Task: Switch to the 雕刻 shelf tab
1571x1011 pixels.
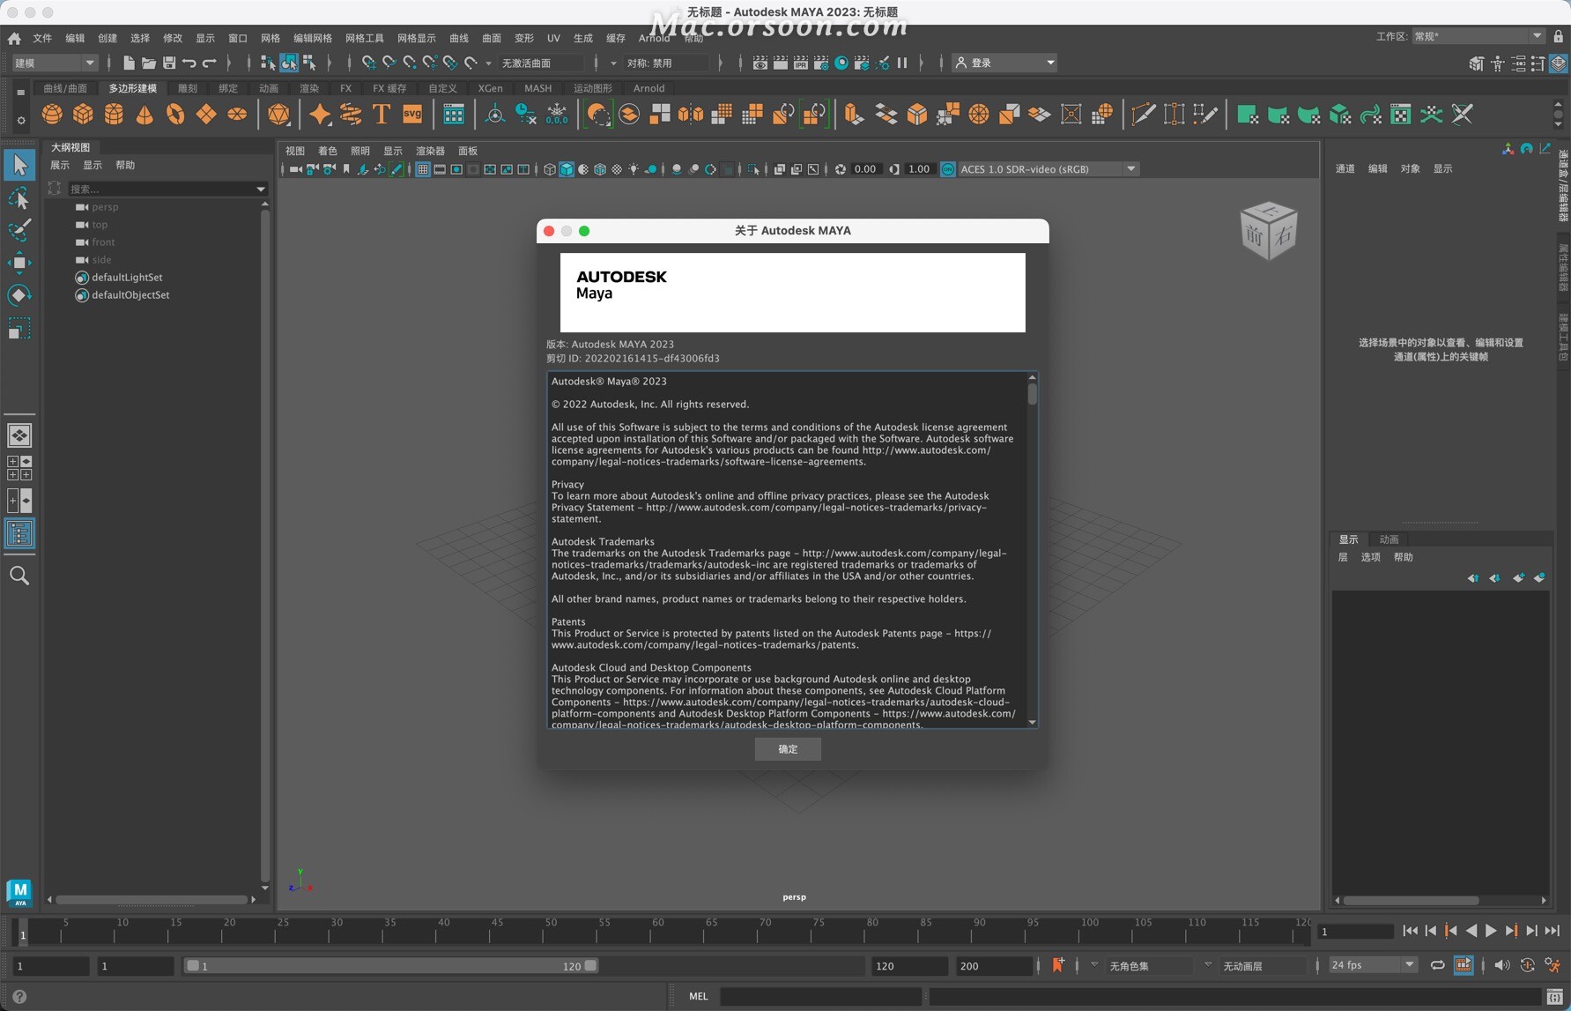Action: pos(188,88)
